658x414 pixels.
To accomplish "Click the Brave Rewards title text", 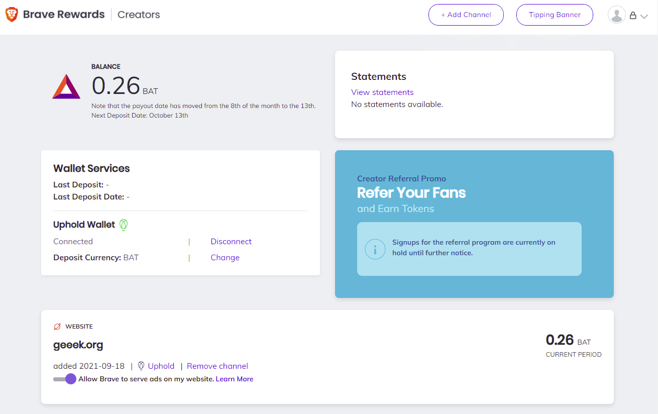I will point(64,15).
